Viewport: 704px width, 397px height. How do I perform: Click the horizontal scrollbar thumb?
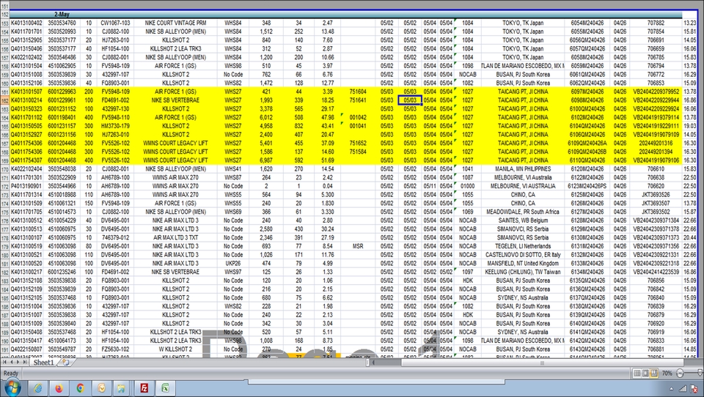541,363
